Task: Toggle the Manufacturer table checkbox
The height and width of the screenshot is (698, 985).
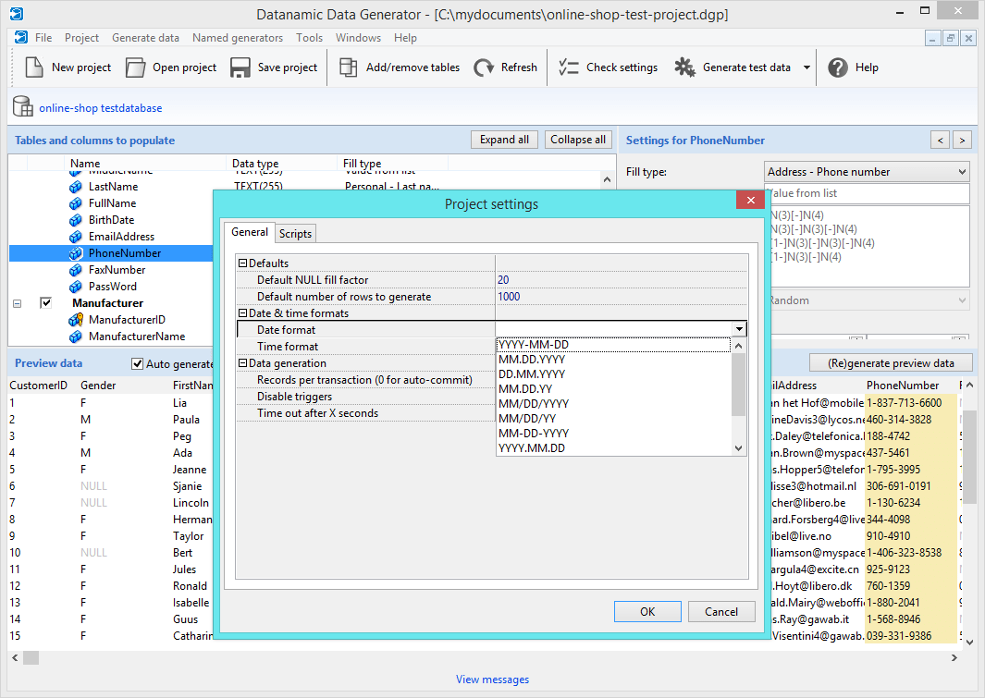Action: click(46, 303)
